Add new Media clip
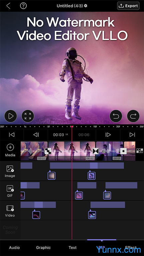This screenshot has height=256, width=144. (x=10, y=151)
